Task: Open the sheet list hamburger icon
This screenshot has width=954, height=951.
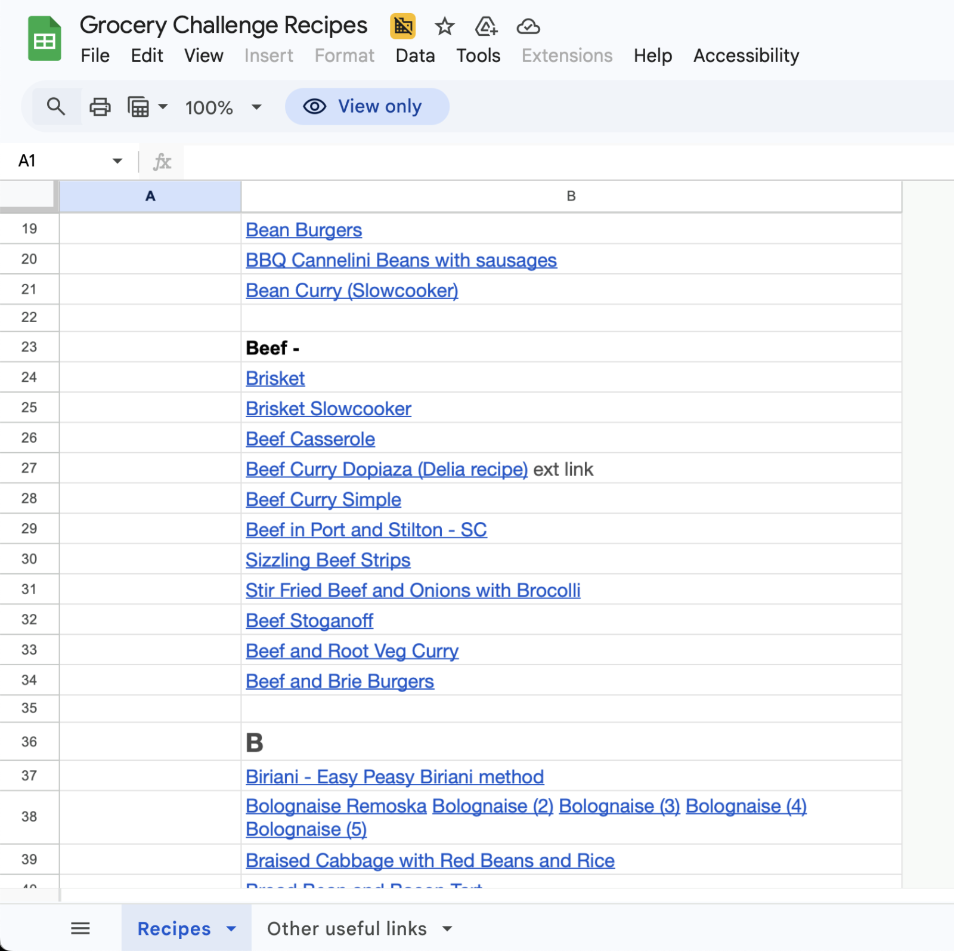Action: point(80,928)
